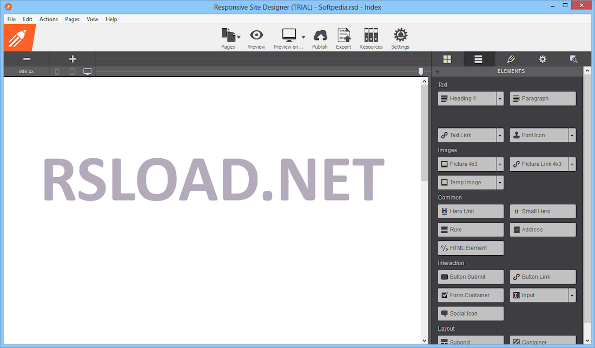The image size is (595, 348).
Task: Add a Social Icon element
Action: point(471,314)
